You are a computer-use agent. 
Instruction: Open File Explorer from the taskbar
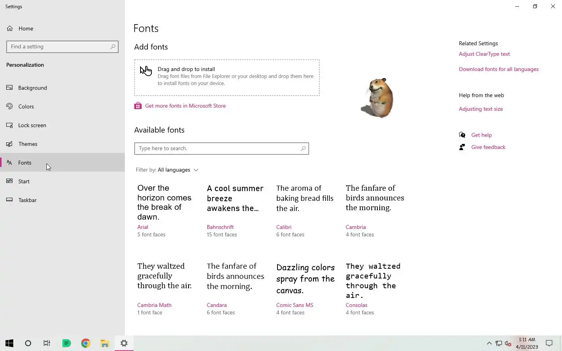click(x=105, y=343)
